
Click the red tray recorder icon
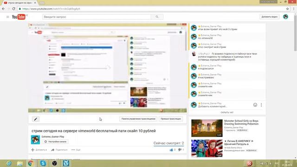[x=250, y=163]
